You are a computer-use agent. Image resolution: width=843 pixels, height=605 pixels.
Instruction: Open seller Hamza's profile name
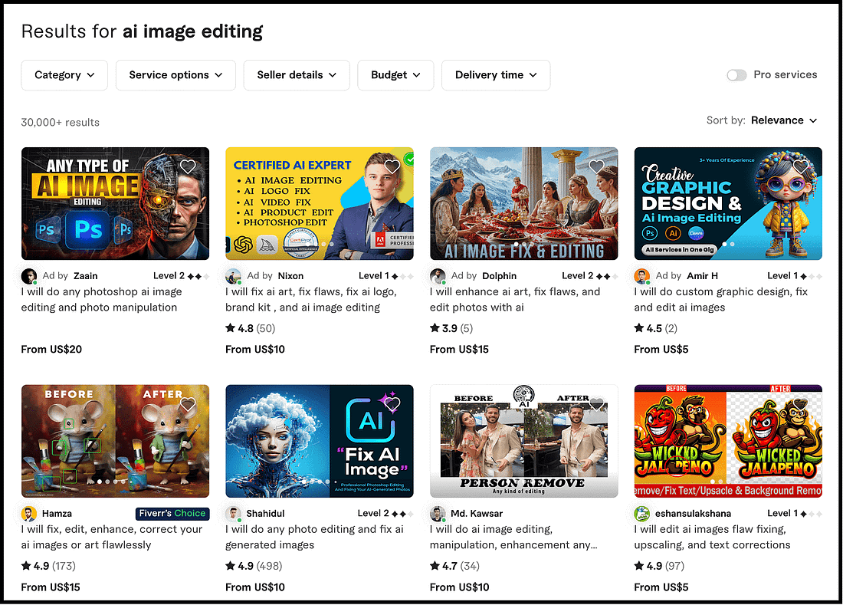[x=57, y=514]
